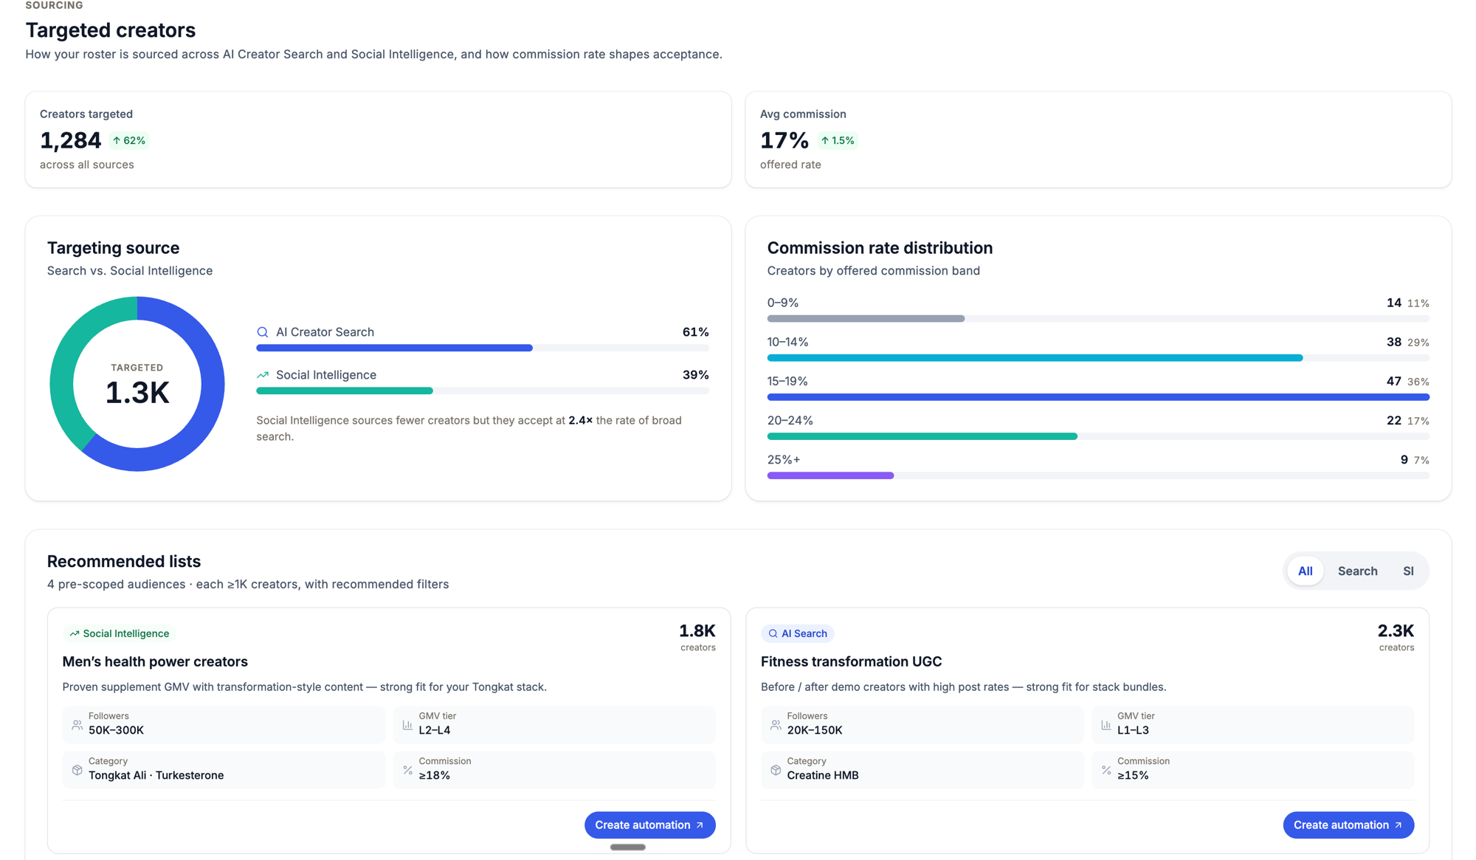Click Followers people icon in Men's health card
This screenshot has height=860, width=1476.
(77, 725)
